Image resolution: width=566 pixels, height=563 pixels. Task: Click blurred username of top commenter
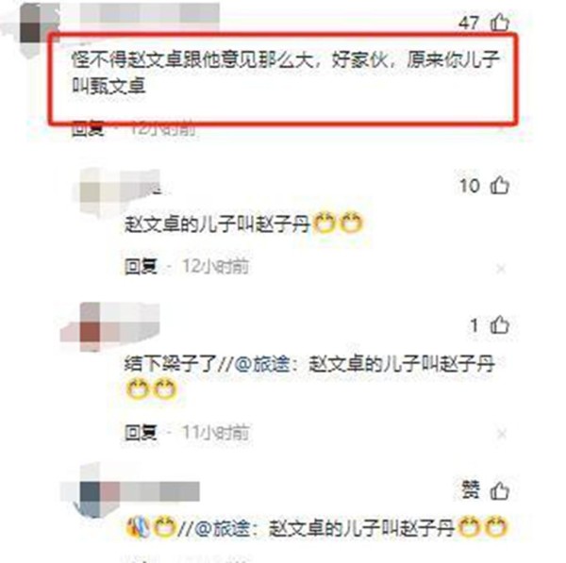pos(150,13)
